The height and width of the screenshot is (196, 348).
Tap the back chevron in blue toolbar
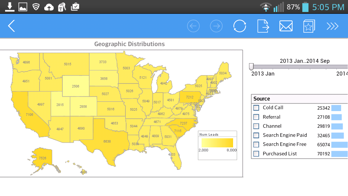click(11, 26)
